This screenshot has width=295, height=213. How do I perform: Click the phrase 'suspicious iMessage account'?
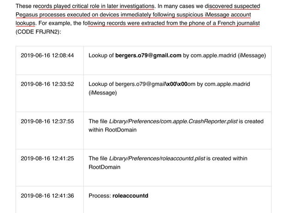(x=214, y=15)
